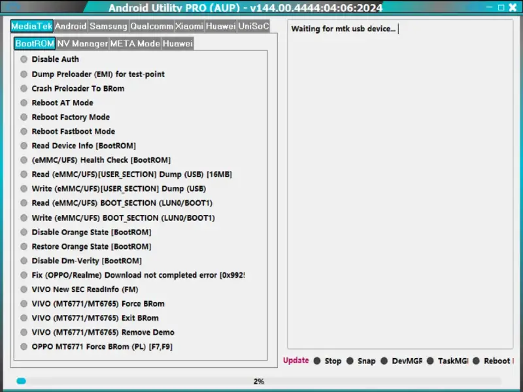523x392 pixels.
Task: Switch to the Xiaomi tab
Action: coord(189,26)
